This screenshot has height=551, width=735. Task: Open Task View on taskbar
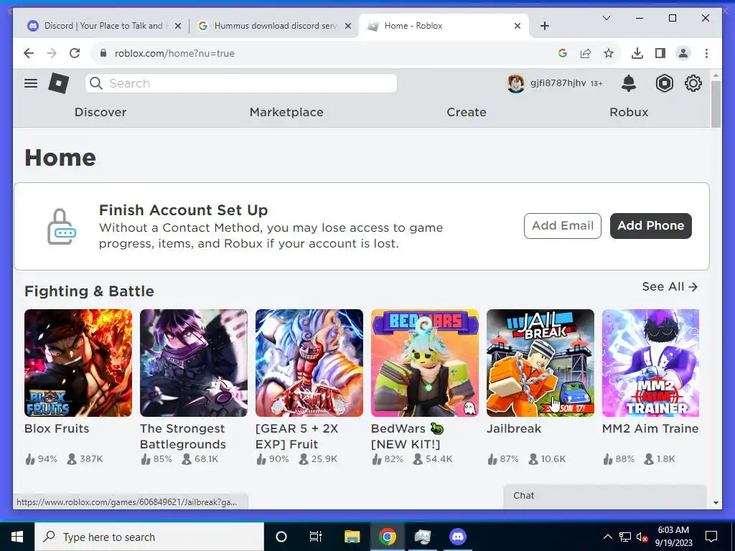[x=316, y=537]
